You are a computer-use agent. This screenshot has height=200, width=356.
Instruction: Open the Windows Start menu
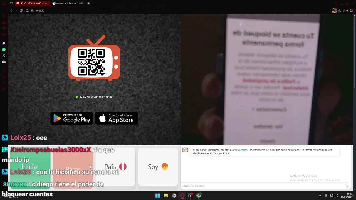[x=158, y=196]
